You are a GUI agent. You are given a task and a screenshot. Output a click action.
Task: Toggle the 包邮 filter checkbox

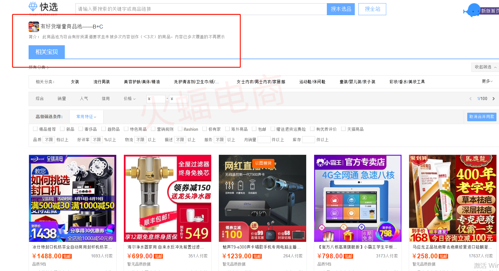click(254, 129)
